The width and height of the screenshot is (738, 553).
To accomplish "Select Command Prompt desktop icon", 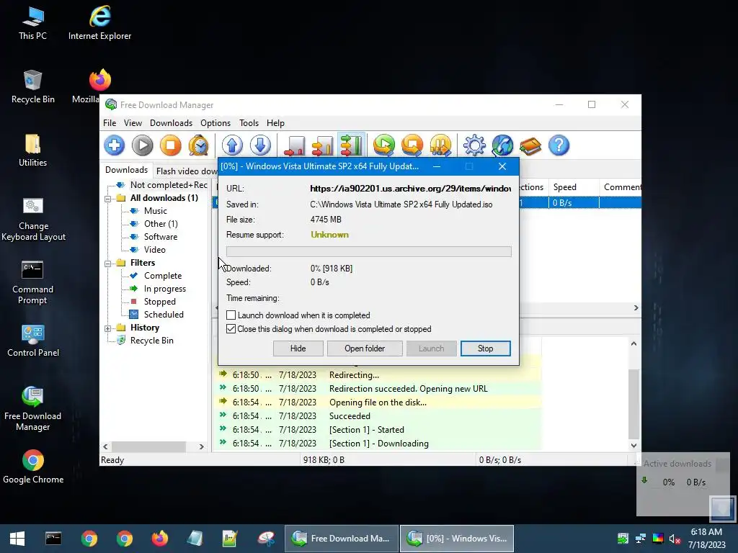I will click(x=33, y=282).
